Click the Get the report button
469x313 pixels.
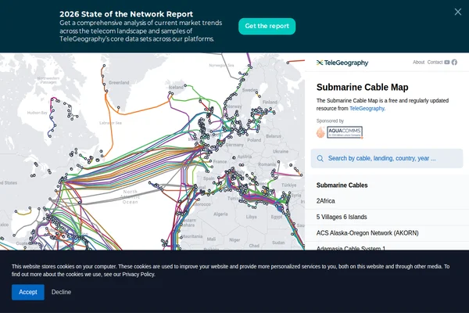point(267,26)
